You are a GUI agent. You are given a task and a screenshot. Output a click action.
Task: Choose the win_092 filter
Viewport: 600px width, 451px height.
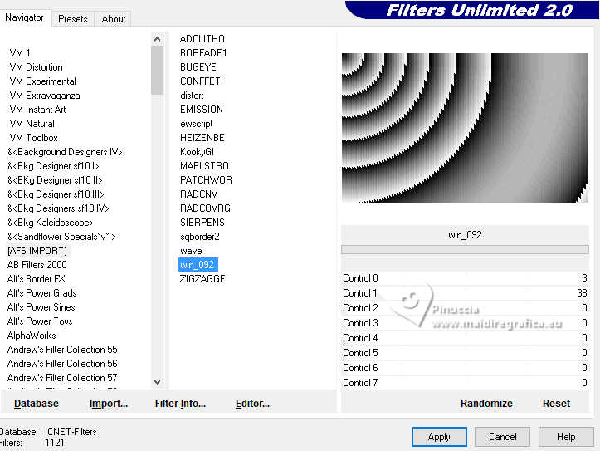point(198,265)
